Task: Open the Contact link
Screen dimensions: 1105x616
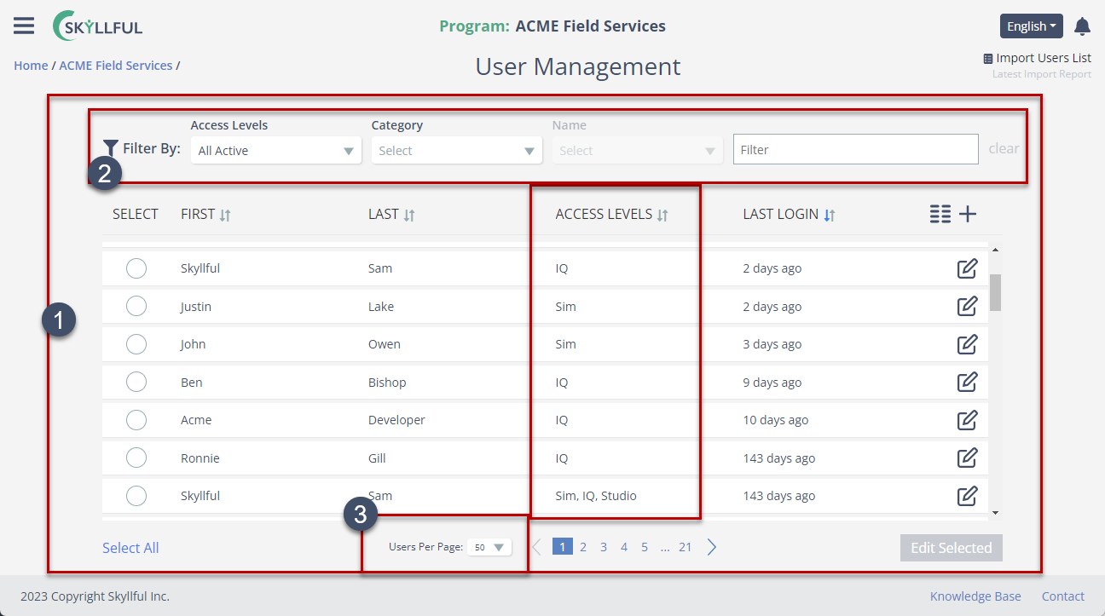Action: [x=1063, y=596]
